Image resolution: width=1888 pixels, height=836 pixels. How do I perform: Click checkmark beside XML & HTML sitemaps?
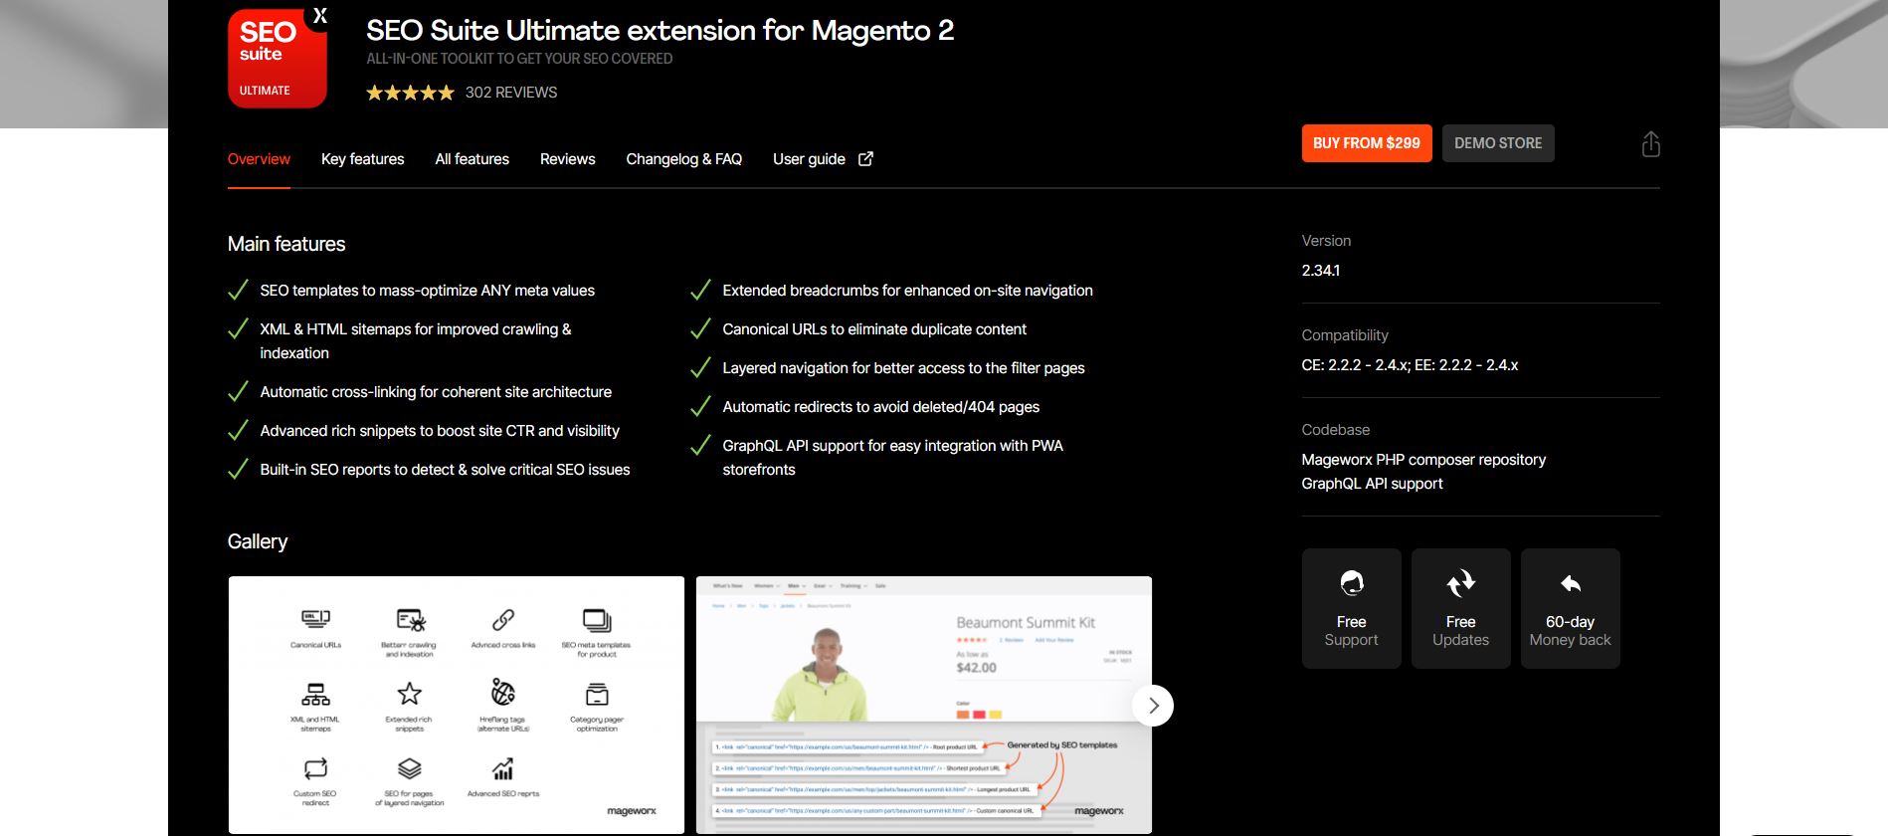click(238, 329)
